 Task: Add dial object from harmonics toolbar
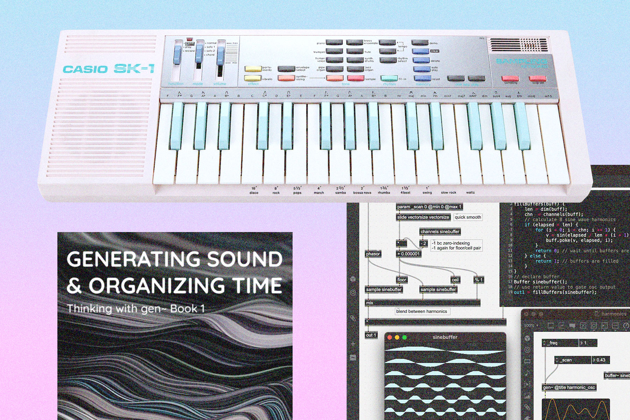[x=626, y=325]
